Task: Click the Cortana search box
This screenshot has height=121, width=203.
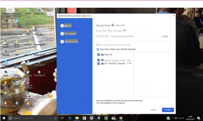Action: pyautogui.click(x=32, y=118)
